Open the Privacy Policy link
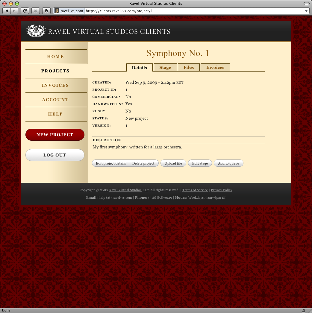This screenshot has width=312, height=313. click(x=221, y=190)
